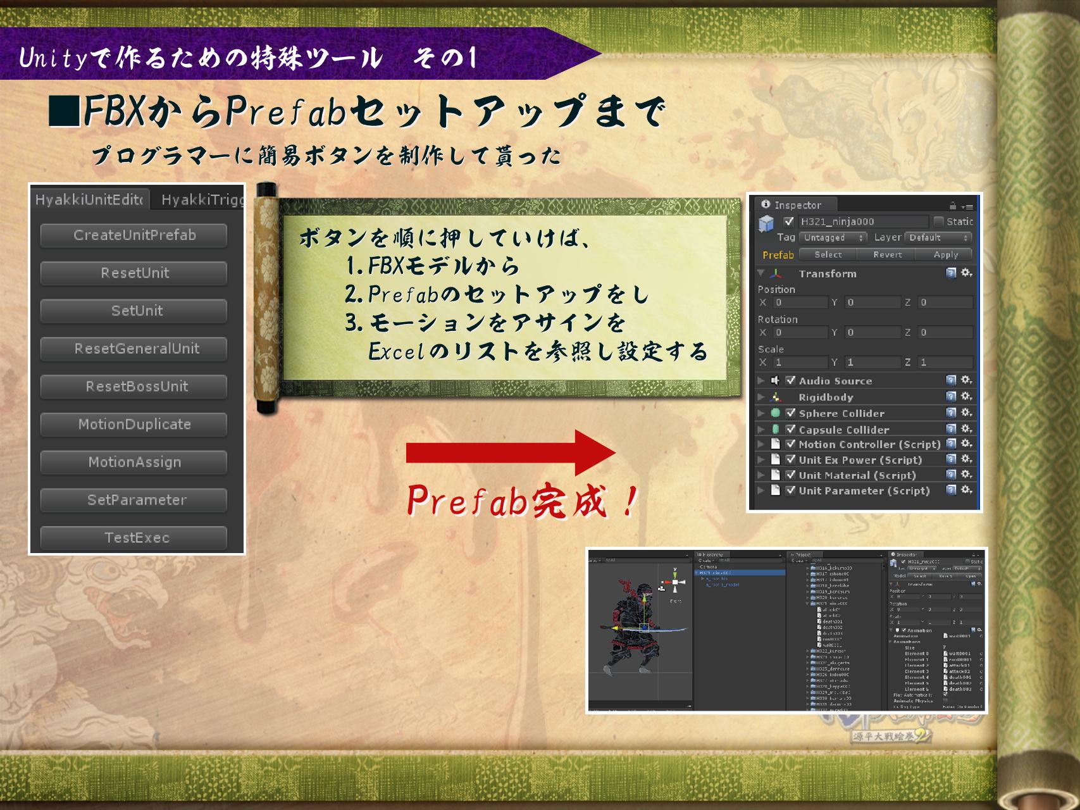Viewport: 1080px width, 810px height.
Task: Enable the Static checkbox
Action: (939, 221)
